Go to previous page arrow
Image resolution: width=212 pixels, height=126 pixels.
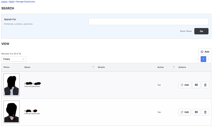[198, 59]
